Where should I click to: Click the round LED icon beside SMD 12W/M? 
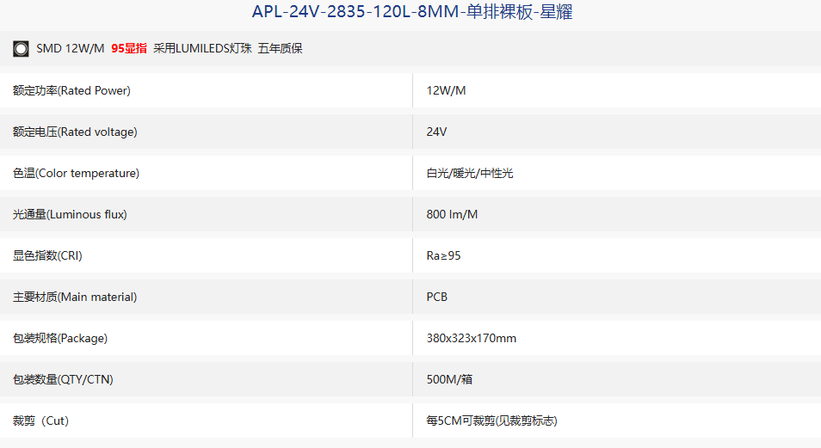[x=21, y=49]
